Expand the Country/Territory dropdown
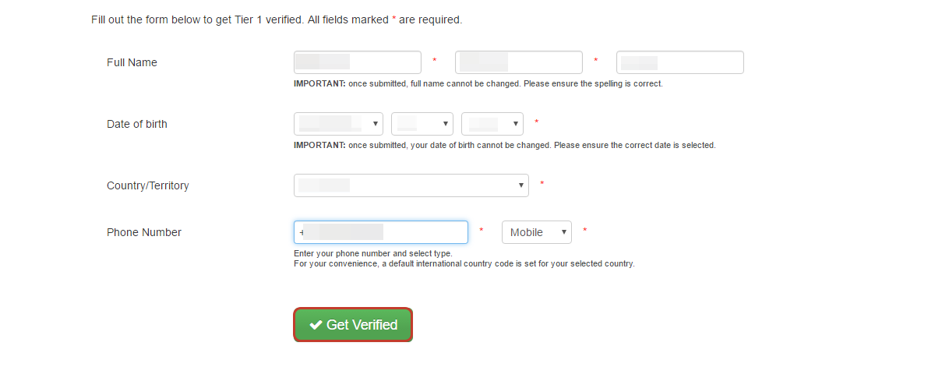935x367 pixels. (411, 185)
